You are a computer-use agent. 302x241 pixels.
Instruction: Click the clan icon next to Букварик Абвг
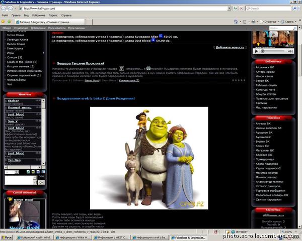pos(161,36)
